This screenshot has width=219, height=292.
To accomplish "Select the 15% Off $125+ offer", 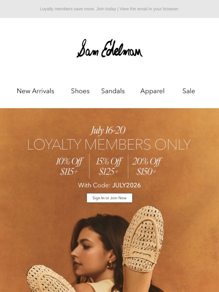I will tap(109, 166).
